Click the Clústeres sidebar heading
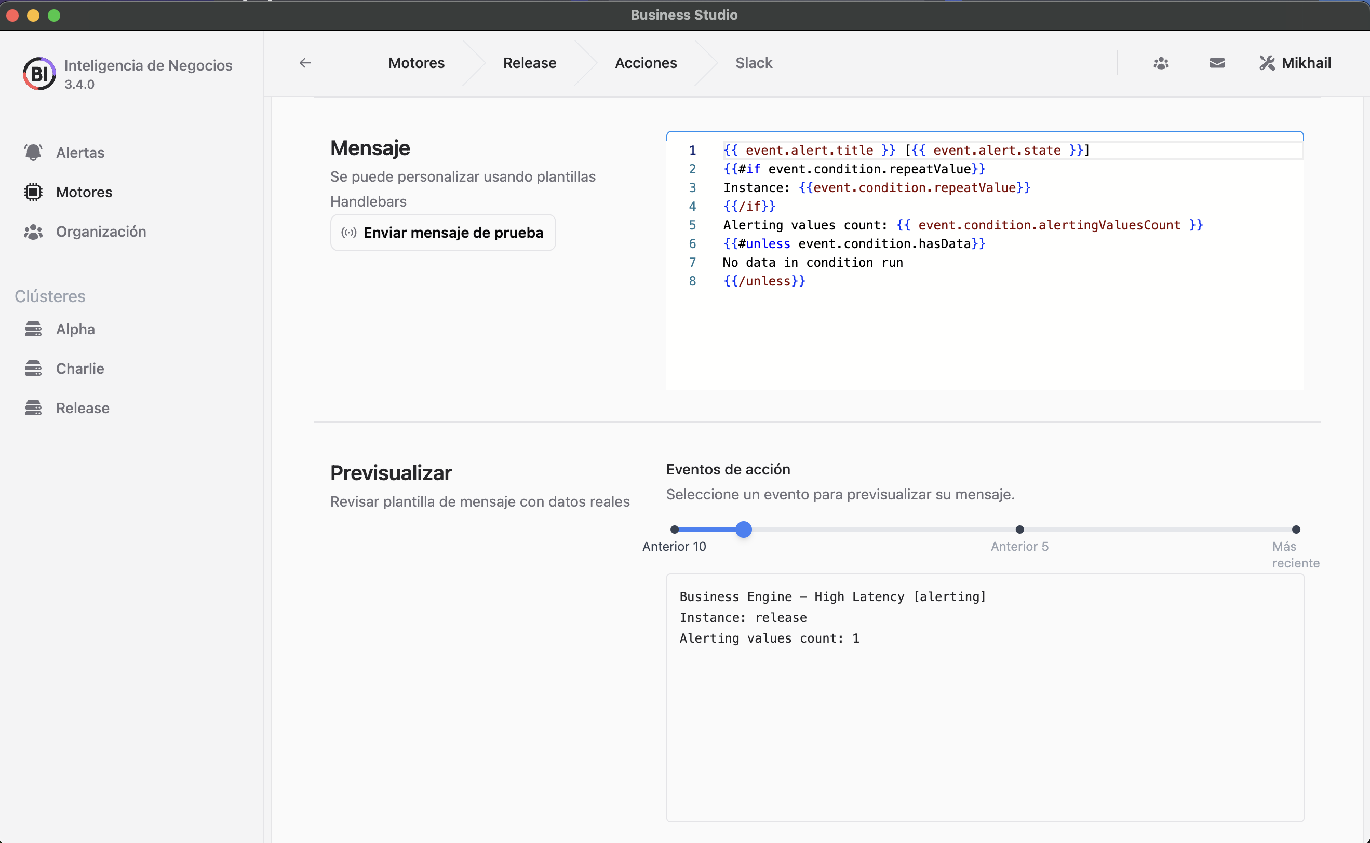 point(50,296)
